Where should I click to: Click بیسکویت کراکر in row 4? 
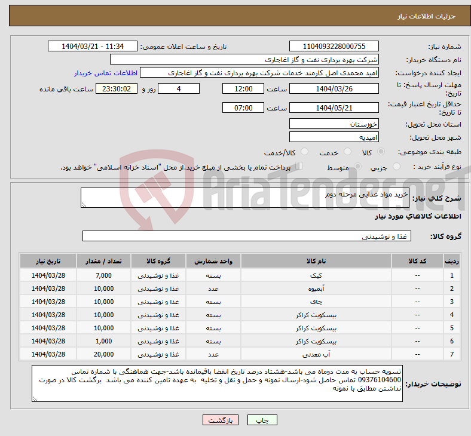tap(316, 315)
